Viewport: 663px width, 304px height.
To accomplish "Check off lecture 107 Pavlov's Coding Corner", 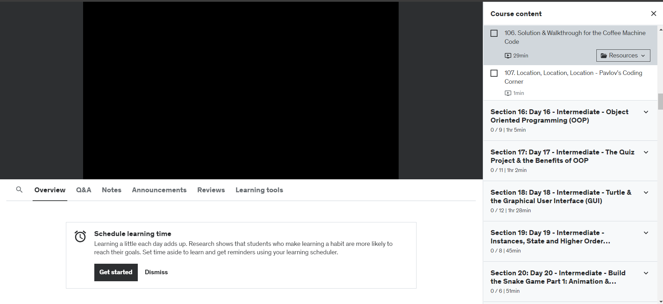I will pyautogui.click(x=494, y=73).
